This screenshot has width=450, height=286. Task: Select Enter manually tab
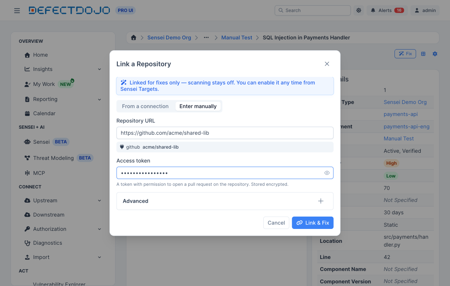tap(198, 106)
